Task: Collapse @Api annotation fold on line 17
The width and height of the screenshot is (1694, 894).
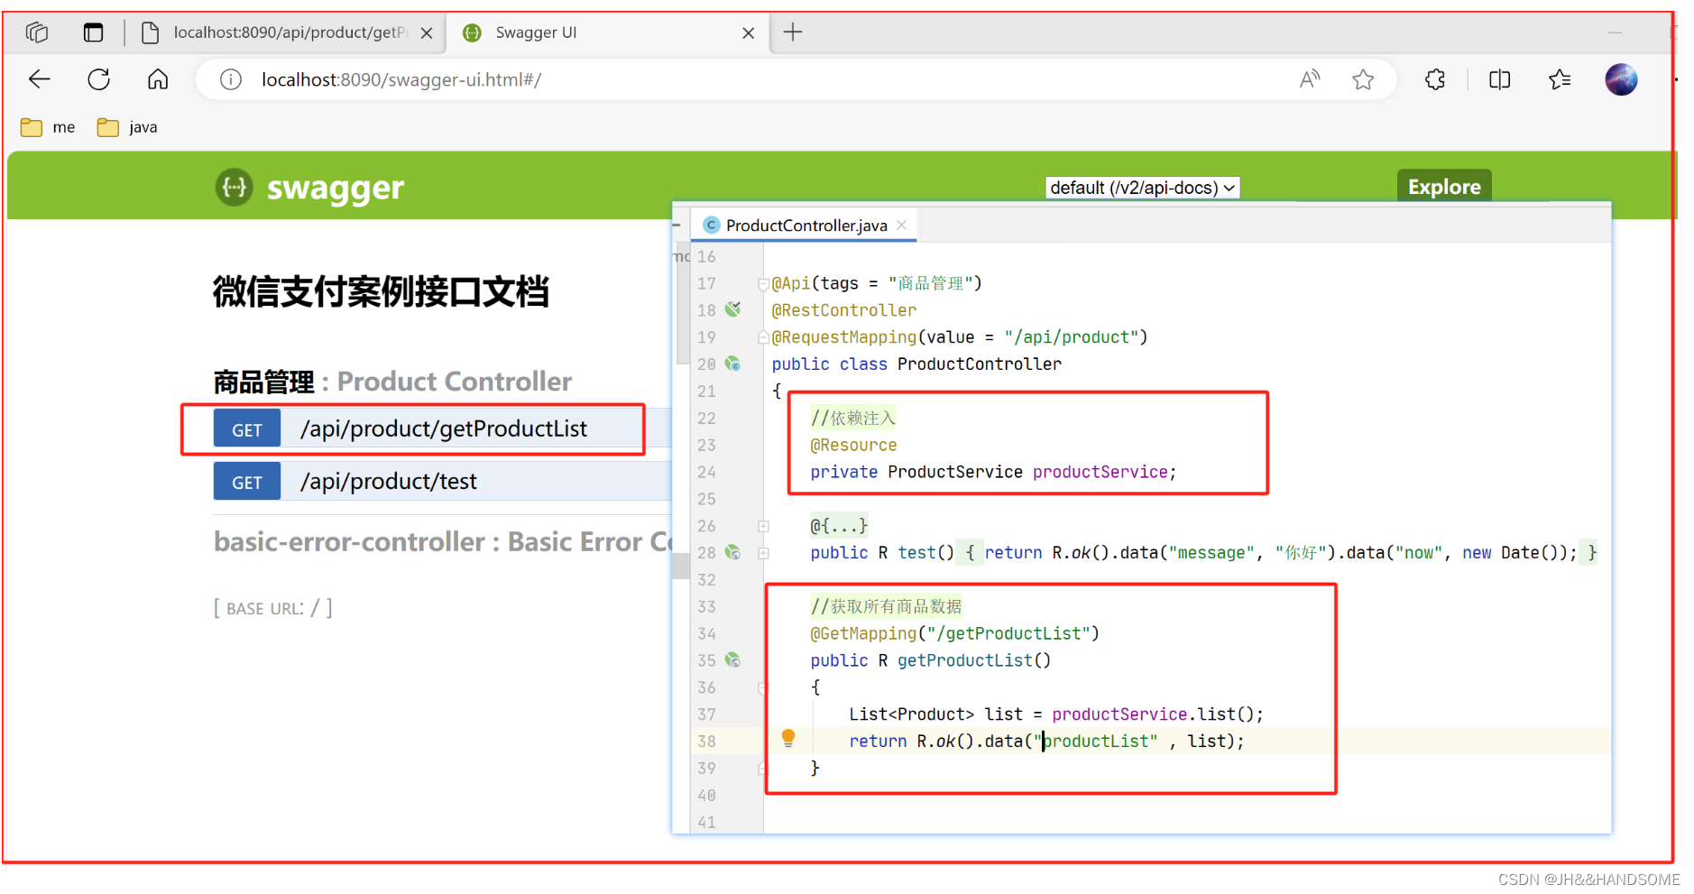Action: (x=763, y=284)
